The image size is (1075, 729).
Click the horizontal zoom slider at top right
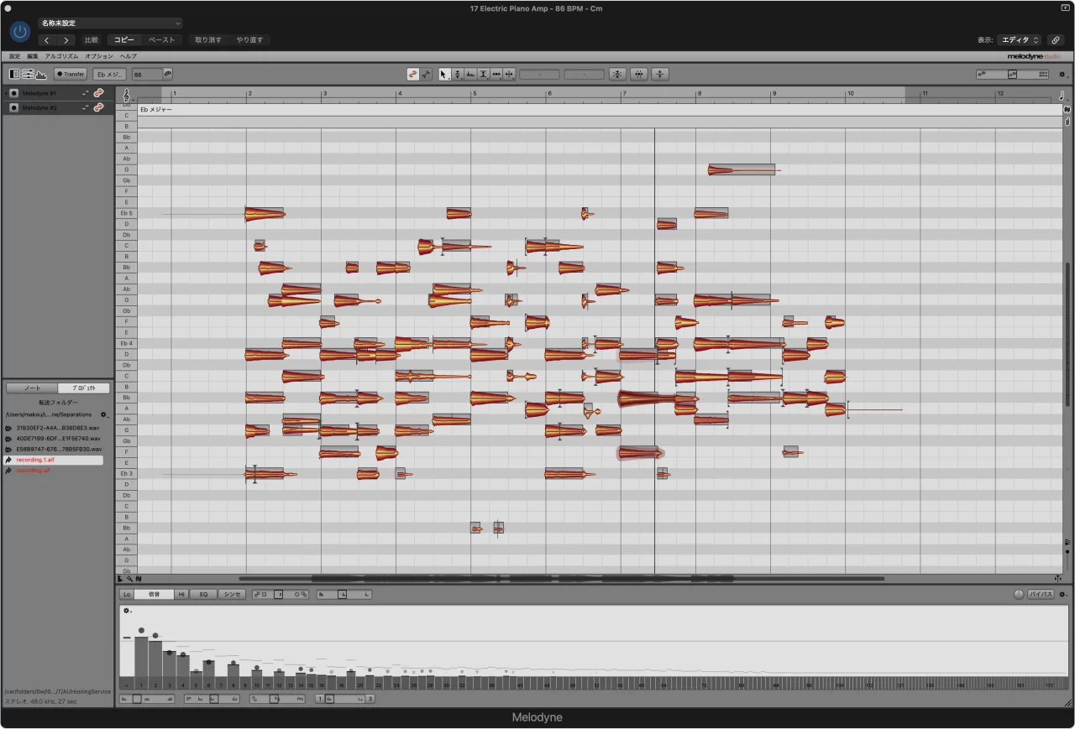tap(1012, 74)
